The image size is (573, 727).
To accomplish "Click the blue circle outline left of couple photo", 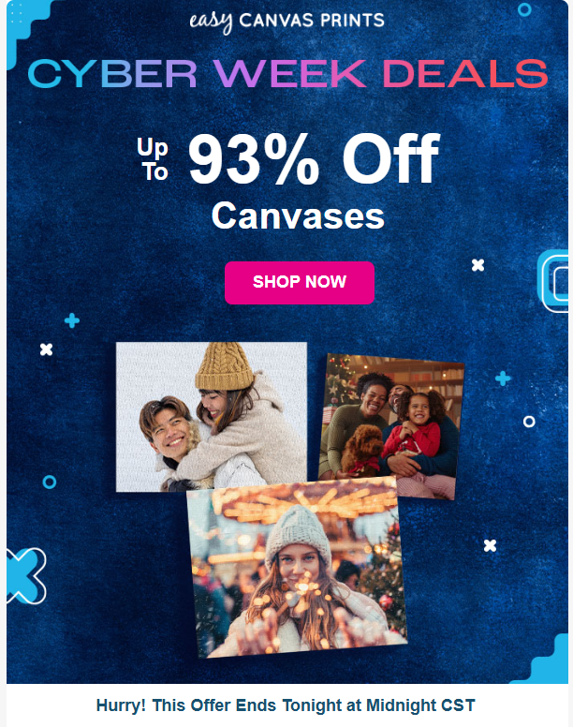I will [49, 482].
